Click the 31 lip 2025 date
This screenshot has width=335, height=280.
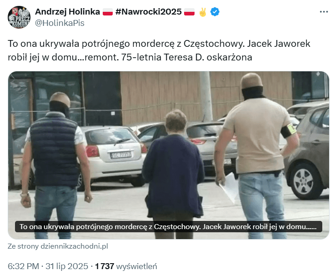click(67, 266)
